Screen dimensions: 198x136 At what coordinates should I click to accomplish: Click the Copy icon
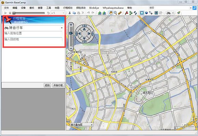click(74, 13)
